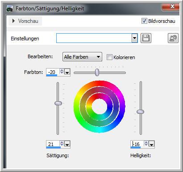
Task: Click inside the Einstellungen combo box field
Action: pyautogui.click(x=94, y=38)
